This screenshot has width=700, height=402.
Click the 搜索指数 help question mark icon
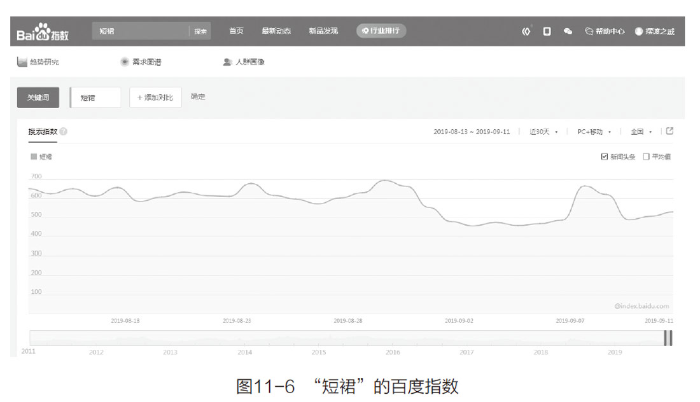coord(64,132)
